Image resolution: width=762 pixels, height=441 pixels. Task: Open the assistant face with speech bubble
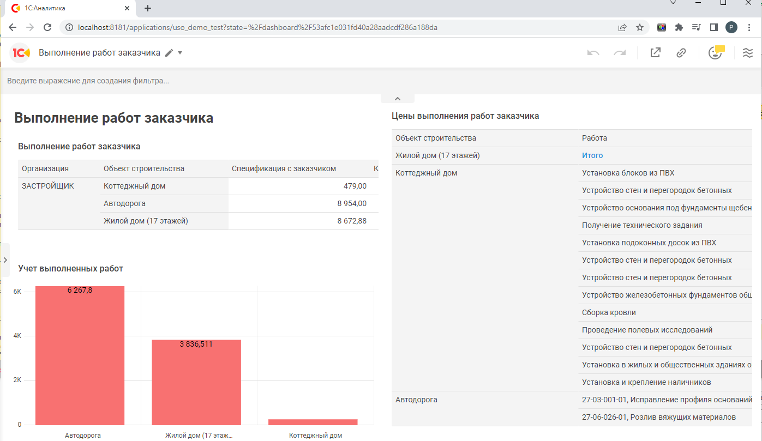pos(715,52)
